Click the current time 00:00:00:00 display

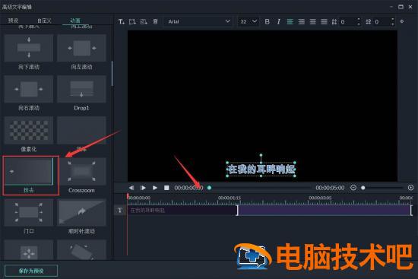pyautogui.click(x=188, y=188)
